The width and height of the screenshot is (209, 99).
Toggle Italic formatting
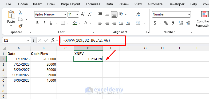[44, 23]
